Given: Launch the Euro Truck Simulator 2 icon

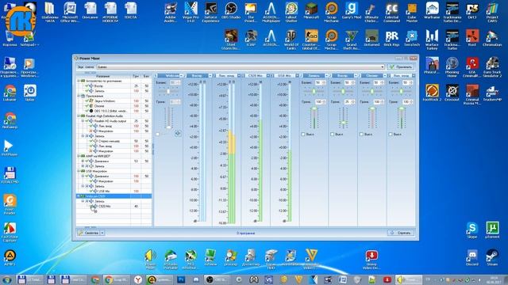Looking at the screenshot, I should tap(492, 67).
